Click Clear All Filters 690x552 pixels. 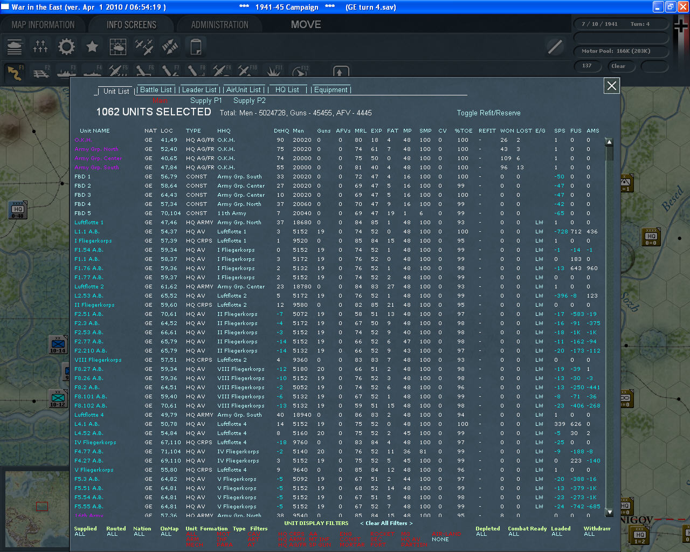tap(387, 523)
